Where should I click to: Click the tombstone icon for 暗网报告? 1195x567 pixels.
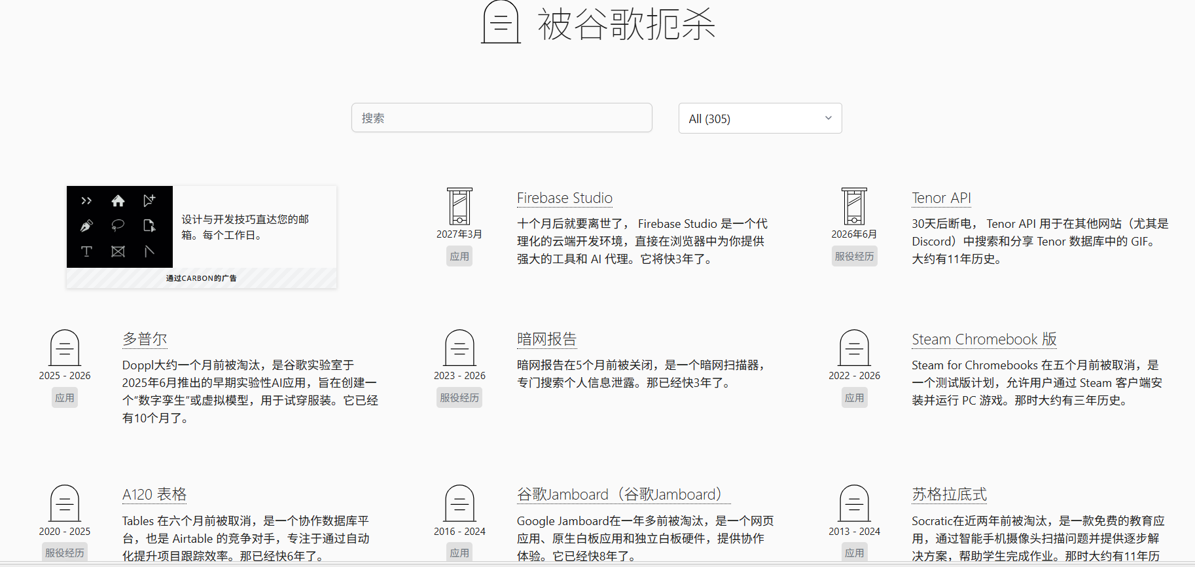(459, 348)
